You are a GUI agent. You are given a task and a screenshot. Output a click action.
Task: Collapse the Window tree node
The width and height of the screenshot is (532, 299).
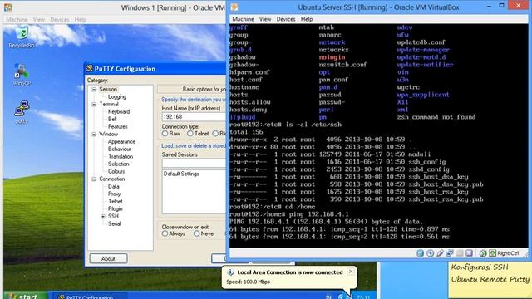(x=94, y=135)
